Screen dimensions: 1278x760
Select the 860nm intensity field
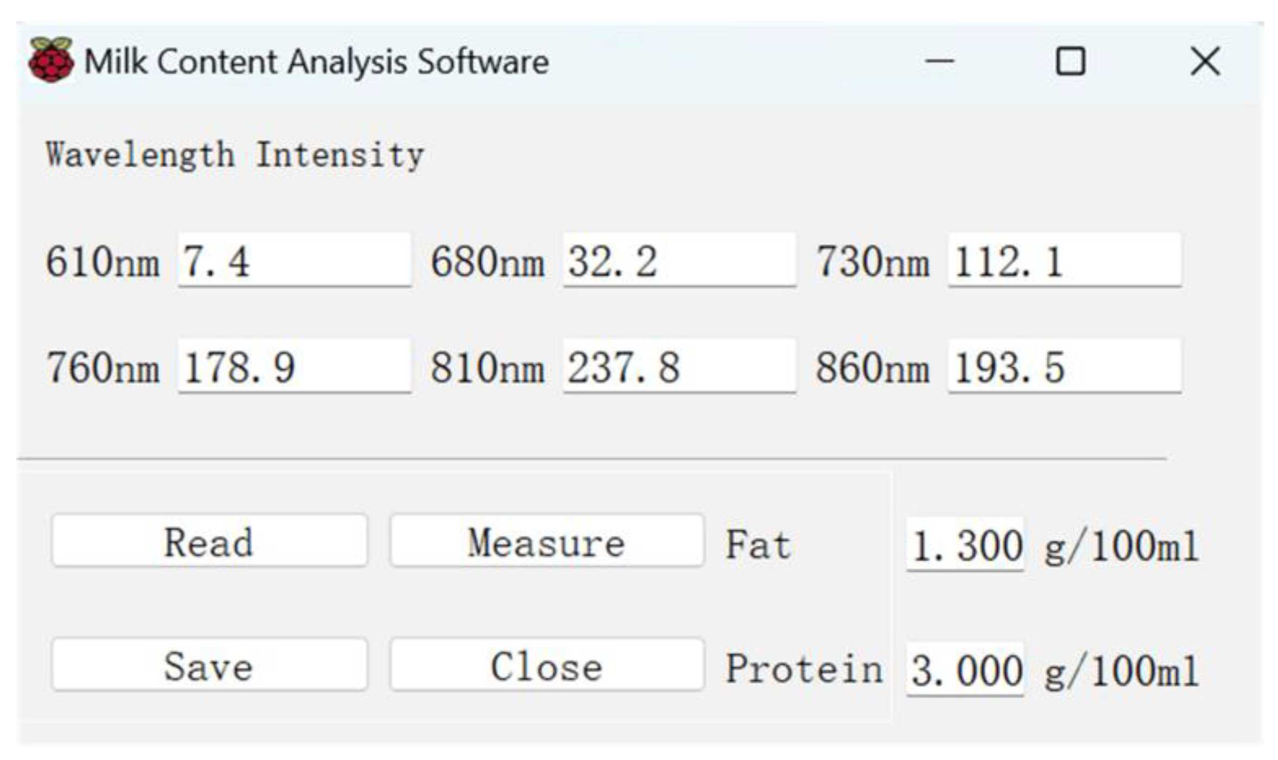click(1064, 366)
